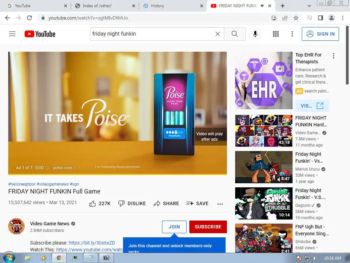This screenshot has width=350, height=263.
Task: Dislike the video
Action: 132,203
